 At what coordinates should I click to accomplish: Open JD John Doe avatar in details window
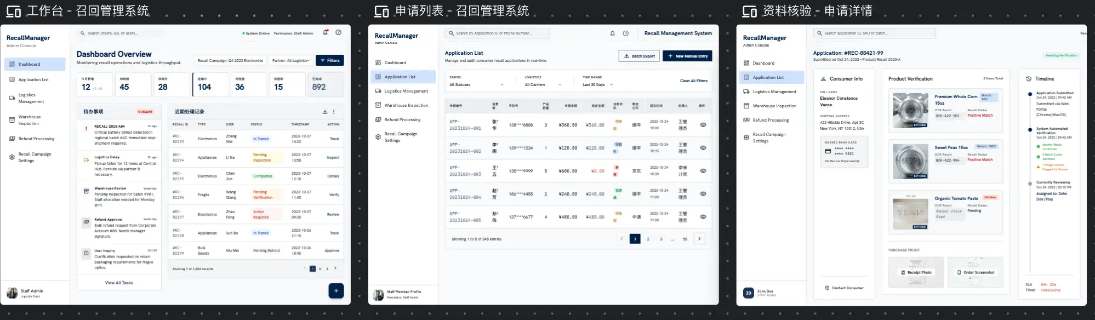click(x=749, y=293)
